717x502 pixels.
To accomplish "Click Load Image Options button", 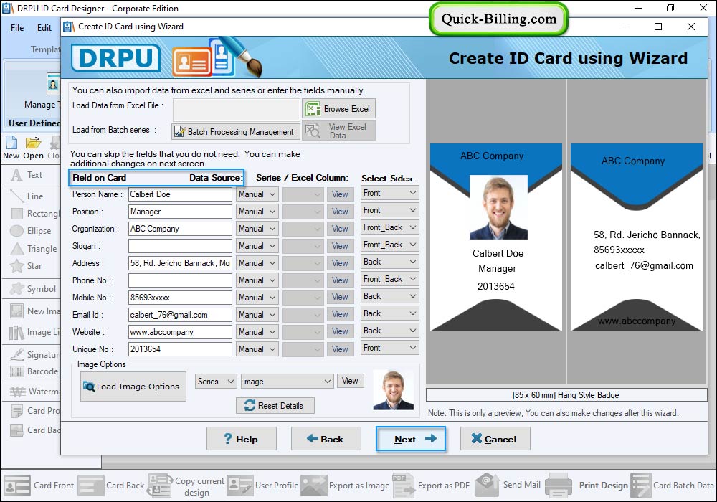I will 133,387.
